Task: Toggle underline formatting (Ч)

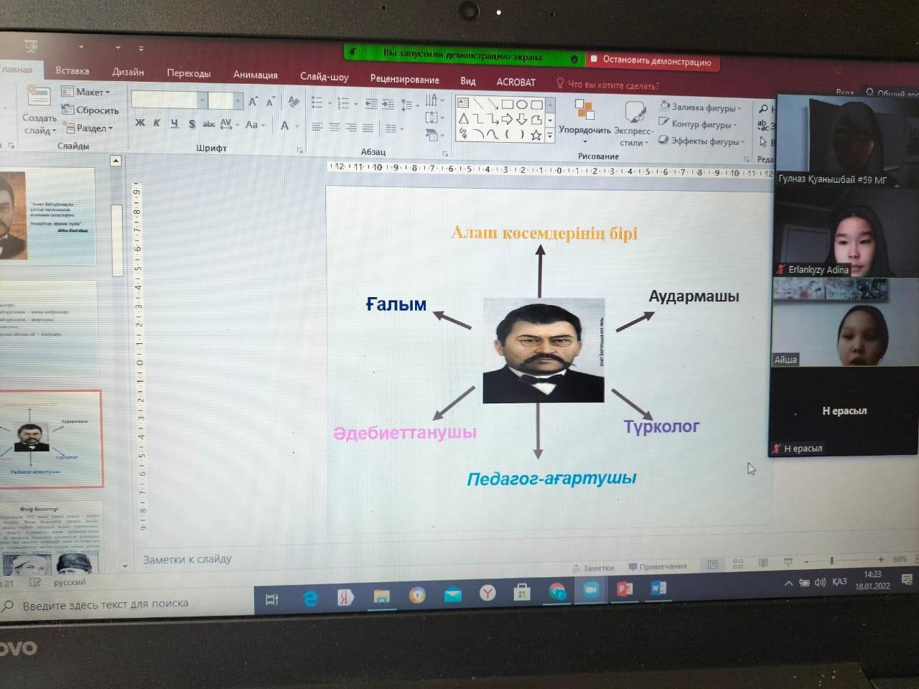Action: click(x=174, y=123)
